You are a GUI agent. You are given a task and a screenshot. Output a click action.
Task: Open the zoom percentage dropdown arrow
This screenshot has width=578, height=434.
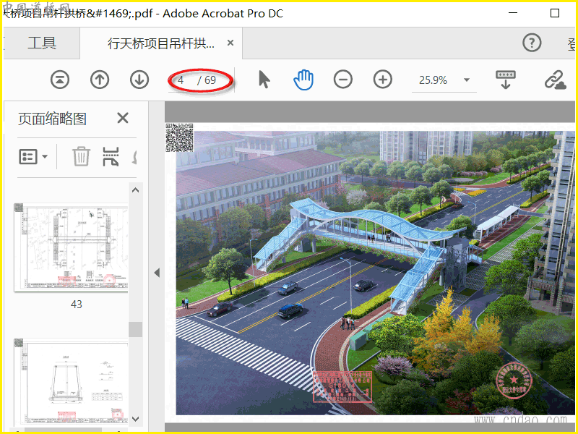click(x=467, y=80)
